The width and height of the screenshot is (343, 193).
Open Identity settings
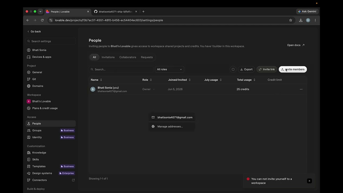pos(51,137)
